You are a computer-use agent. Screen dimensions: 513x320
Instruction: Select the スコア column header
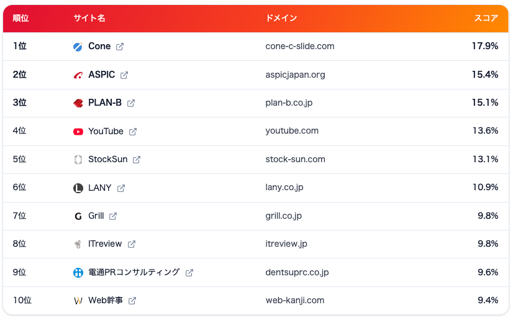tap(486, 18)
